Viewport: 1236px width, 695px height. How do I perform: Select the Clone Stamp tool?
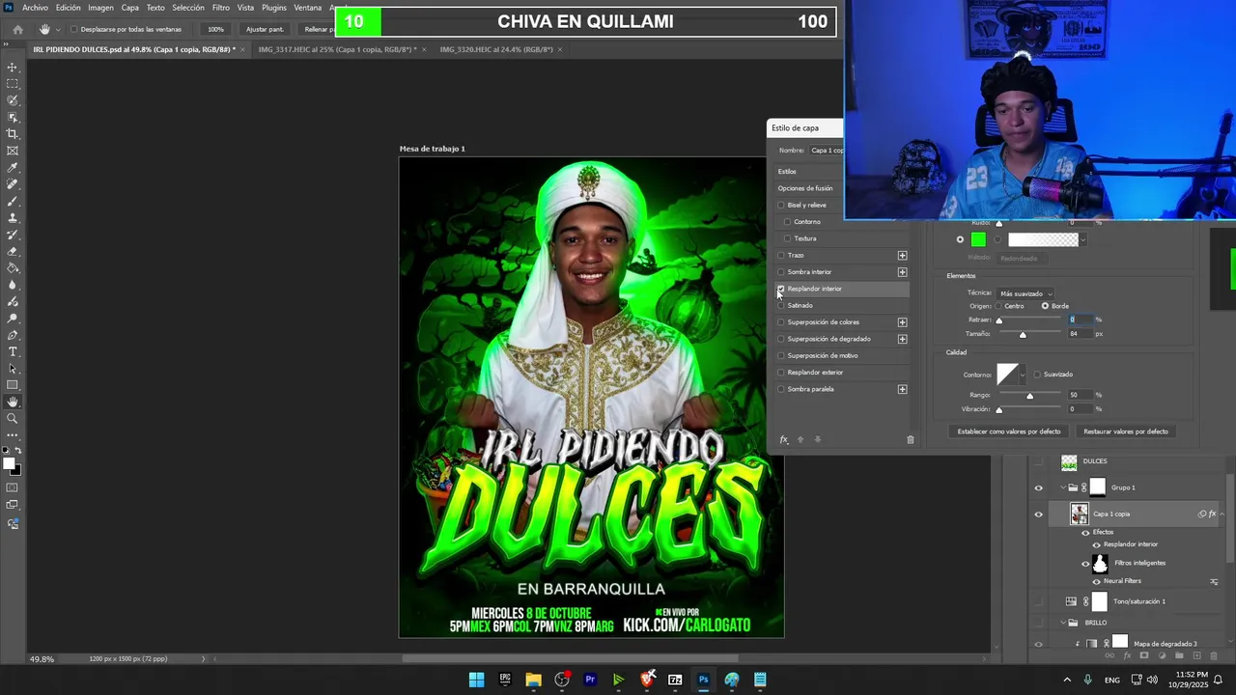(13, 218)
